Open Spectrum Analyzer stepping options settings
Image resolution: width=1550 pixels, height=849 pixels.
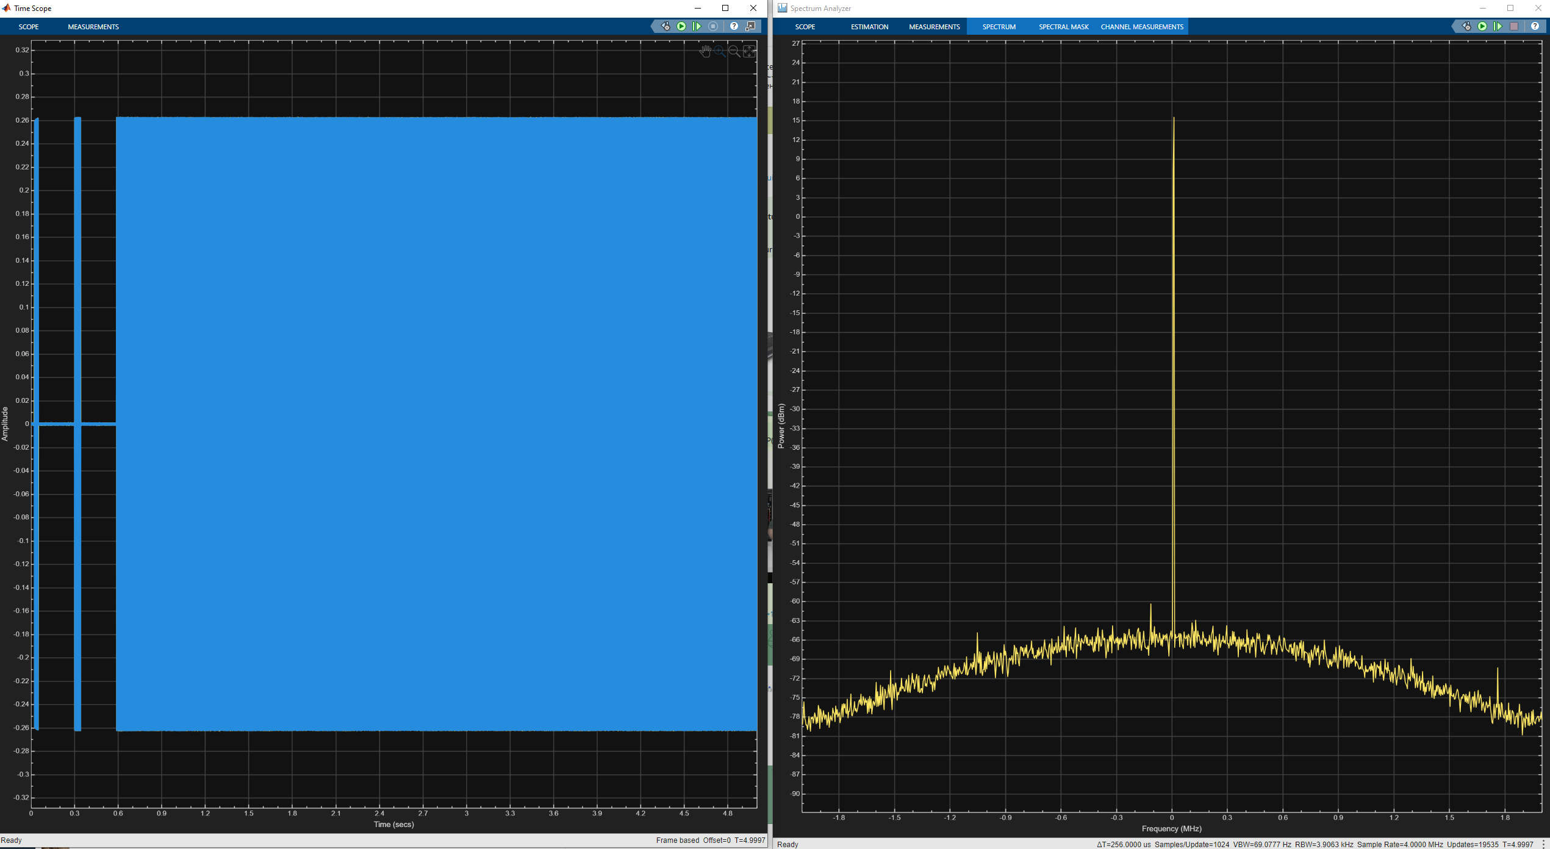pyautogui.click(x=1466, y=26)
